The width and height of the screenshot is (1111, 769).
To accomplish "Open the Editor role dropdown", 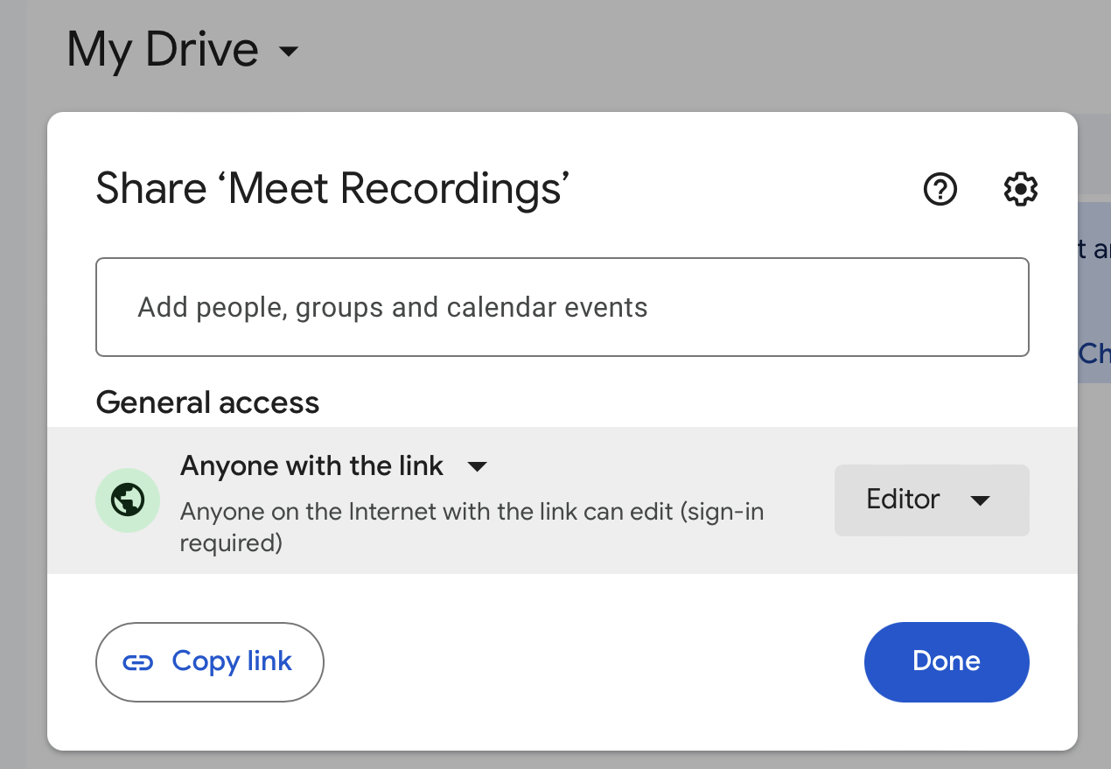I will coord(931,500).
